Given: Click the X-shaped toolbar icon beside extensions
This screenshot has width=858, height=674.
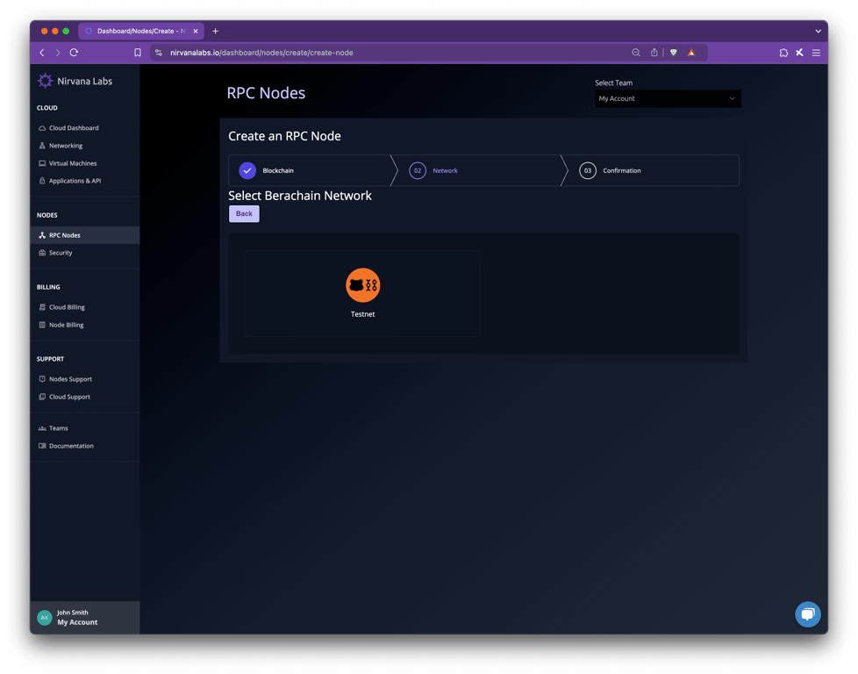Looking at the screenshot, I should coord(799,53).
